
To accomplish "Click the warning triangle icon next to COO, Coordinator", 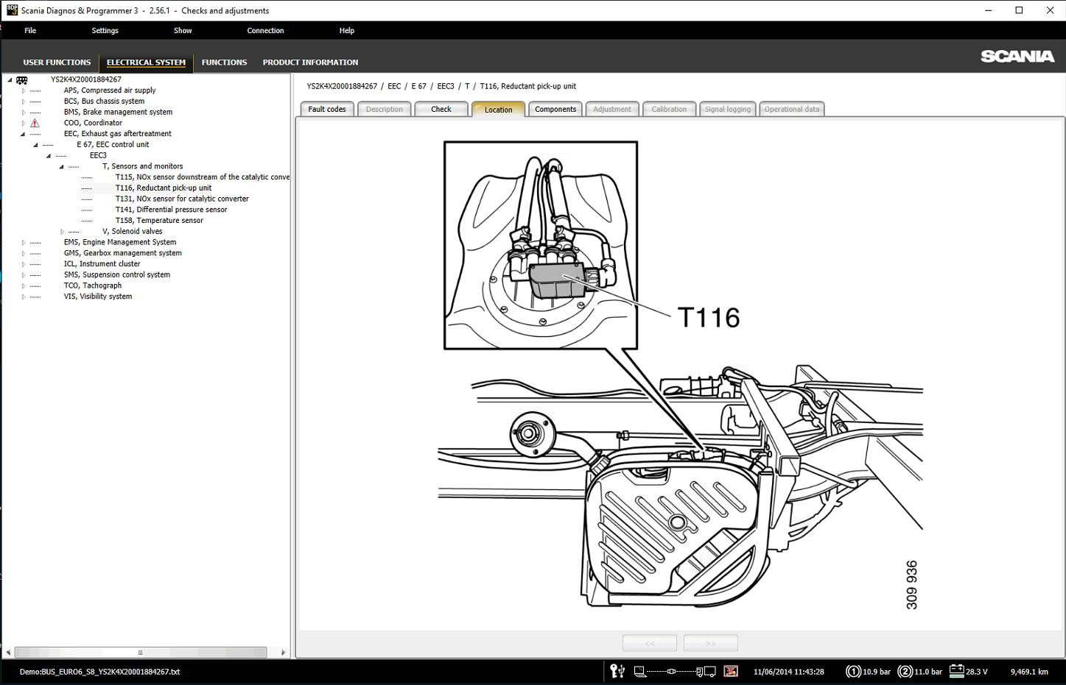I will tap(35, 123).
